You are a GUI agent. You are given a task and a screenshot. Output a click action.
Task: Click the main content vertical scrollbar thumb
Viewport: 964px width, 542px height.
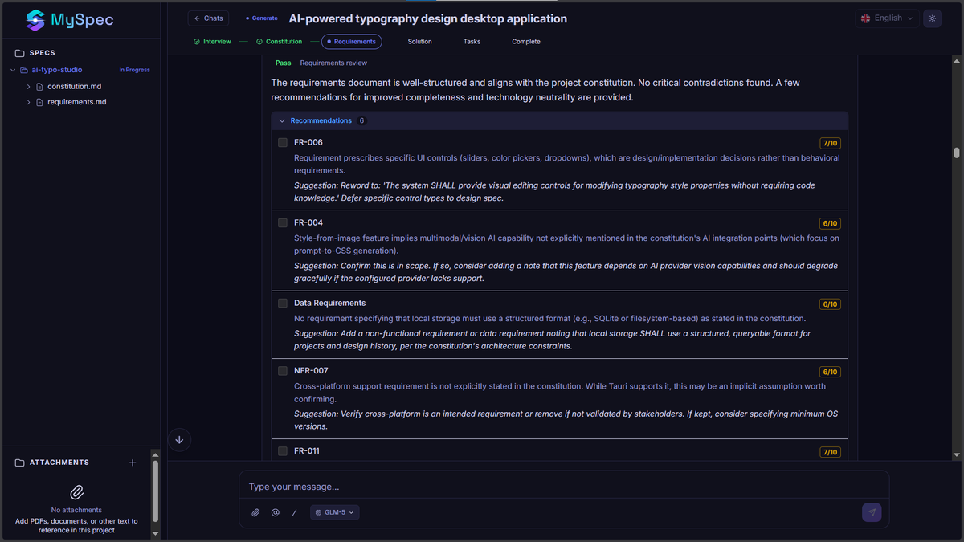(957, 153)
